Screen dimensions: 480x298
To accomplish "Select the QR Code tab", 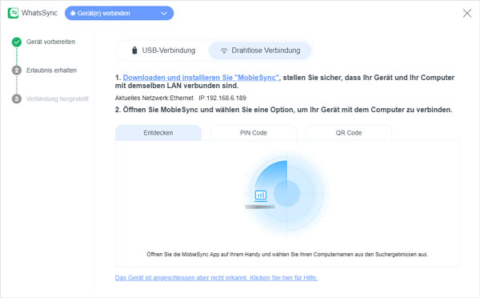I will 349,133.
